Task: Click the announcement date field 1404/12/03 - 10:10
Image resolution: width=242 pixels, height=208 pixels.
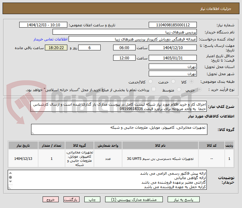Action: pos(43,25)
